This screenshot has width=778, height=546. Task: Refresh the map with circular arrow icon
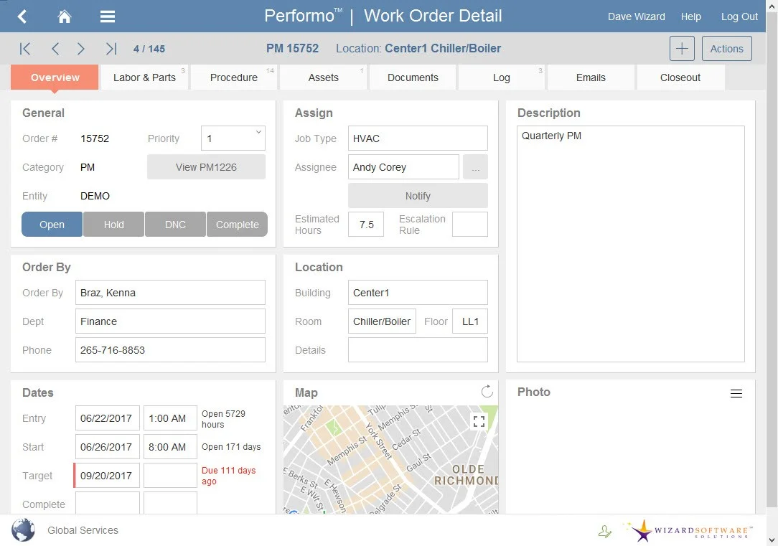point(487,391)
